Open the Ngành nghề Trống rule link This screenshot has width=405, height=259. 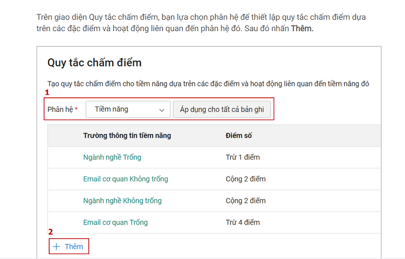[x=112, y=157]
